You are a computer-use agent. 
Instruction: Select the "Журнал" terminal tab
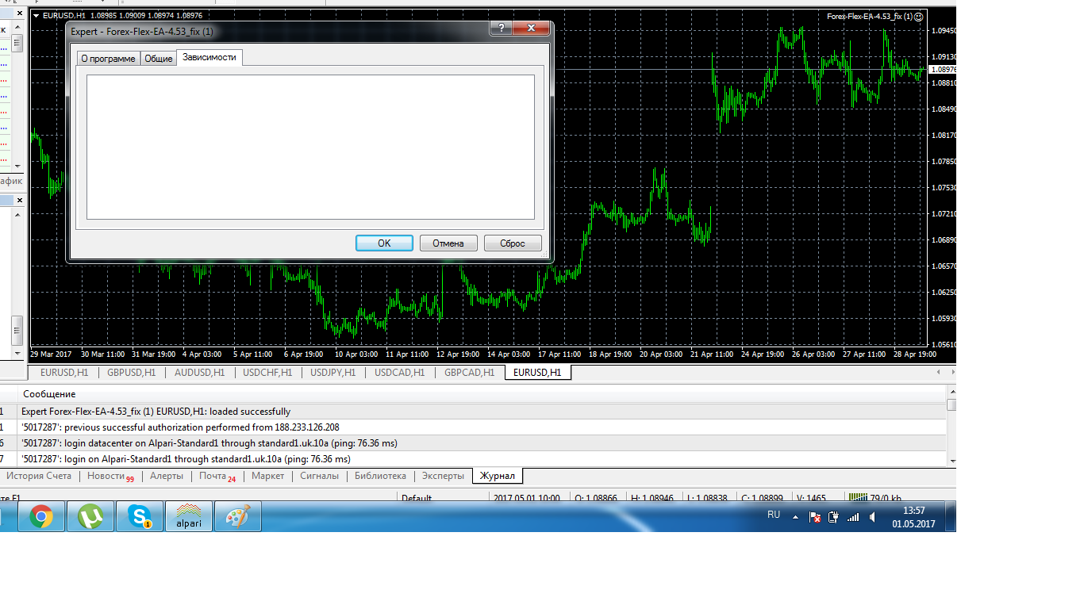pos(498,477)
